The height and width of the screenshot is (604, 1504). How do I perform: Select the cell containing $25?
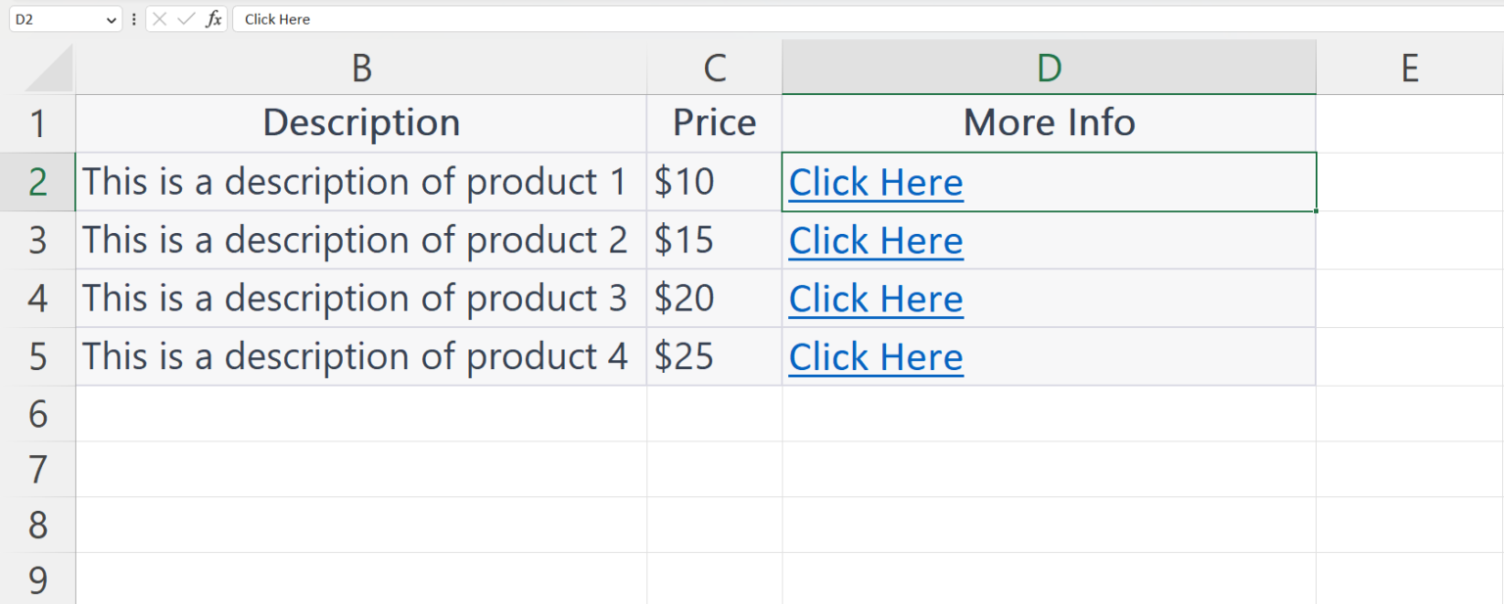click(x=714, y=356)
